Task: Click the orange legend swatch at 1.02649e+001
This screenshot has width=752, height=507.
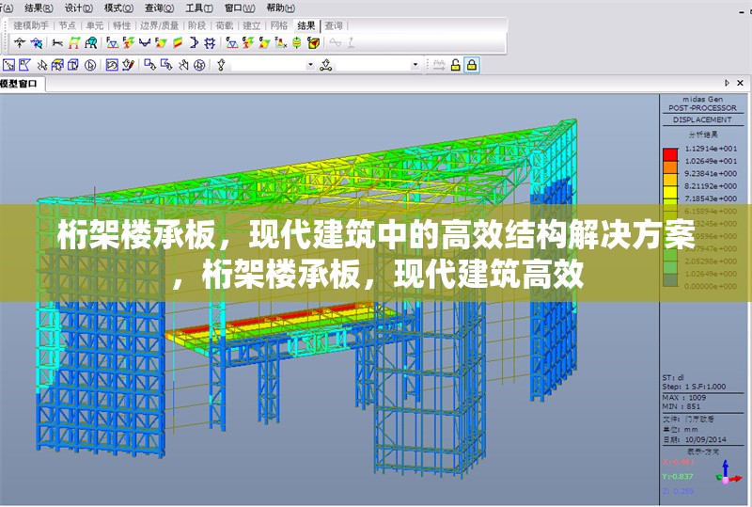Action: [x=670, y=167]
